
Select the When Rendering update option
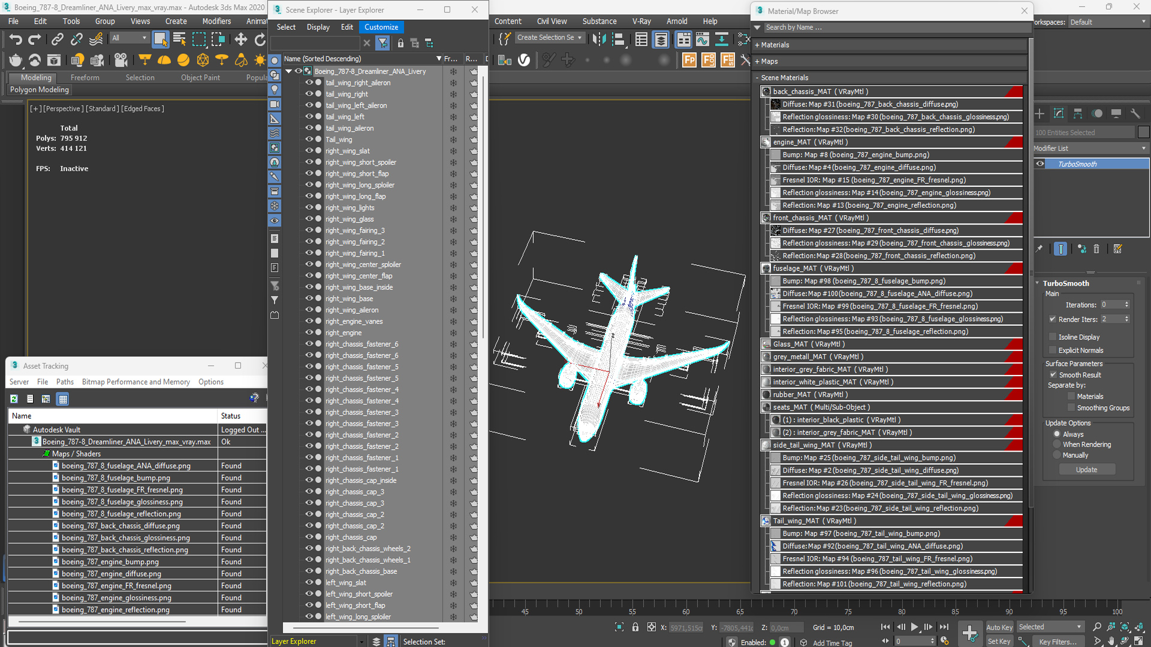click(x=1057, y=445)
